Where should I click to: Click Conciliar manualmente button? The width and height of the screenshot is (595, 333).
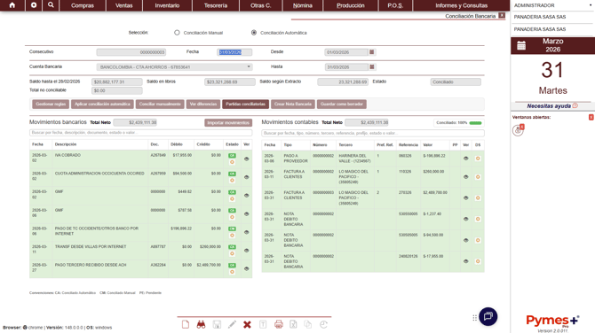[x=160, y=105]
